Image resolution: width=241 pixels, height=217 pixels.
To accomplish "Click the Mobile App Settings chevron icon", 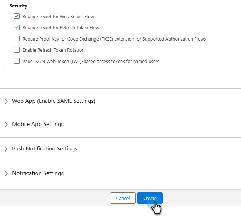I will pyautogui.click(x=6, y=125).
